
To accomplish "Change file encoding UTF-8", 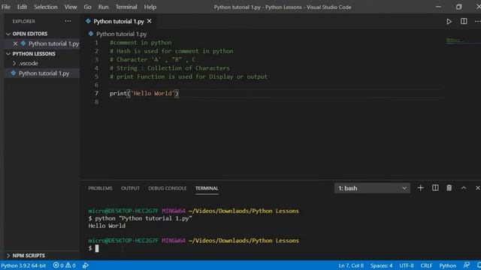I will 406,265.
